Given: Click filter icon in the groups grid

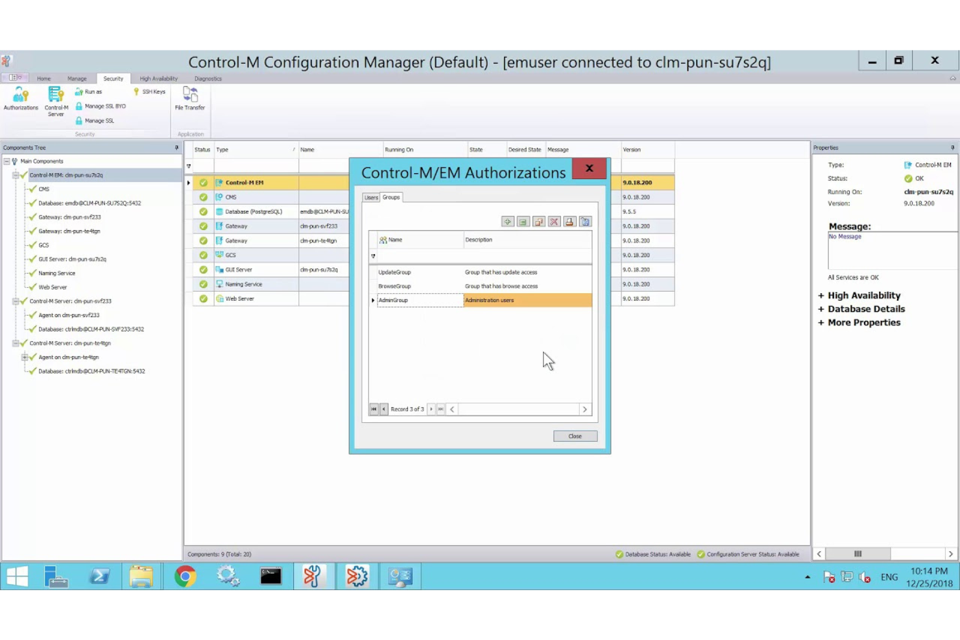Looking at the screenshot, I should (x=373, y=256).
